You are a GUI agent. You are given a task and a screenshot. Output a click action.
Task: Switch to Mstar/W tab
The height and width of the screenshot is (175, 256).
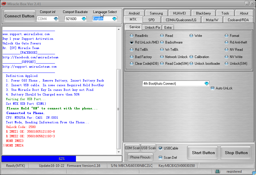tap(212, 20)
